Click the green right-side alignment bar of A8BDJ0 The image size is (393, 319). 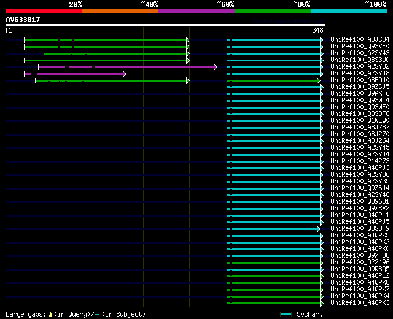(x=273, y=80)
